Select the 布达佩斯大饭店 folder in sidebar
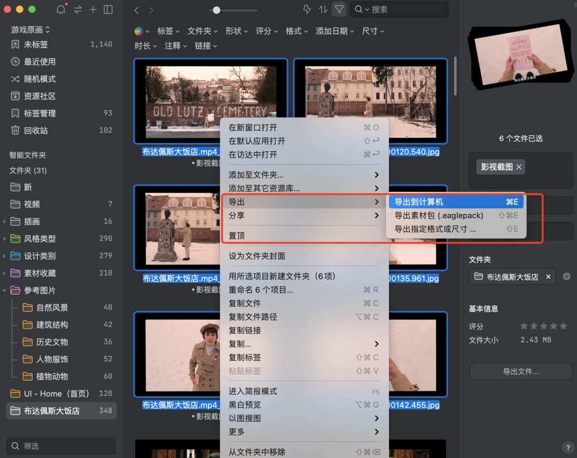Viewport: 577px width, 458px height. (x=61, y=410)
